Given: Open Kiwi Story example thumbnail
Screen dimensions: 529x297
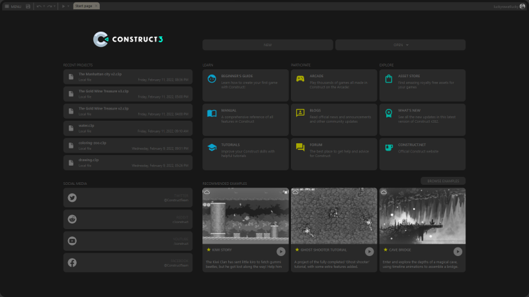Looking at the screenshot, I should coord(245,216).
